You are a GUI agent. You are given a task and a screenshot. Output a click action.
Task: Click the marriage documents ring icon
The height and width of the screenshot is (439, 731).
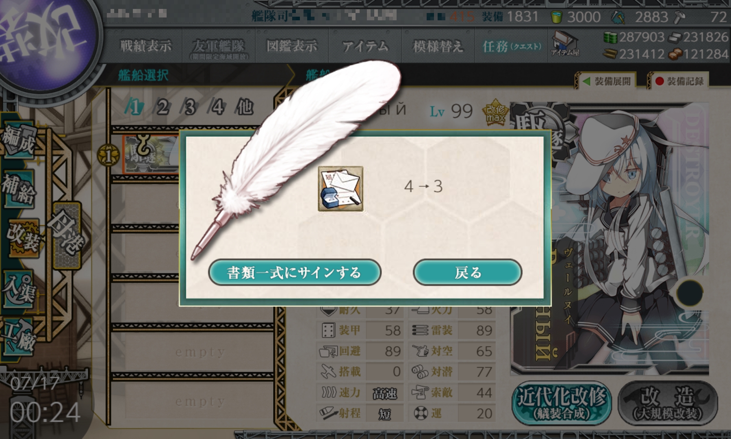point(341,189)
